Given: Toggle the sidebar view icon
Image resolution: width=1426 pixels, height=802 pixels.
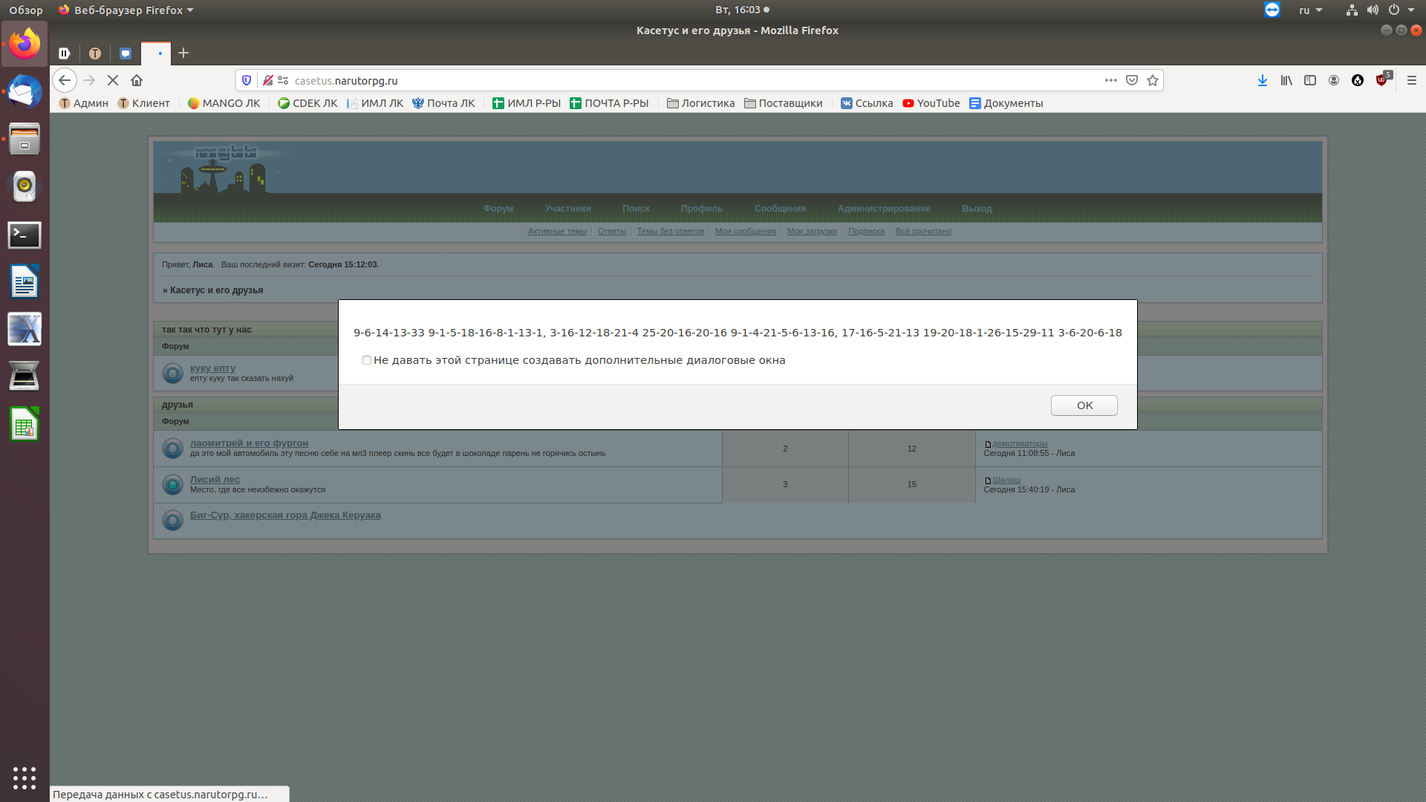Looking at the screenshot, I should coord(1310,80).
